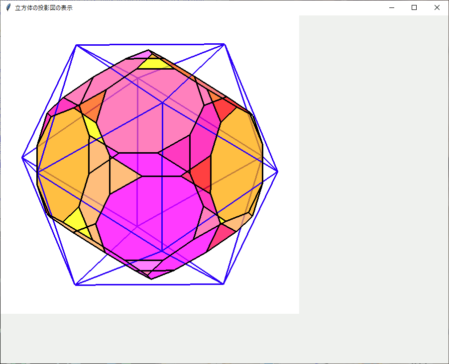Viewport: 449px width, 364px height.
Task: Minimize the 立方体の投影図の表示 window
Action: (392, 8)
